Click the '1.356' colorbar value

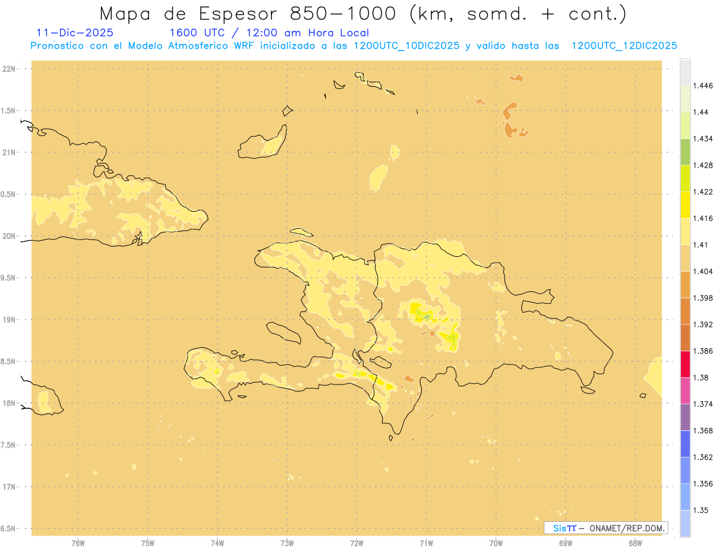(x=702, y=484)
